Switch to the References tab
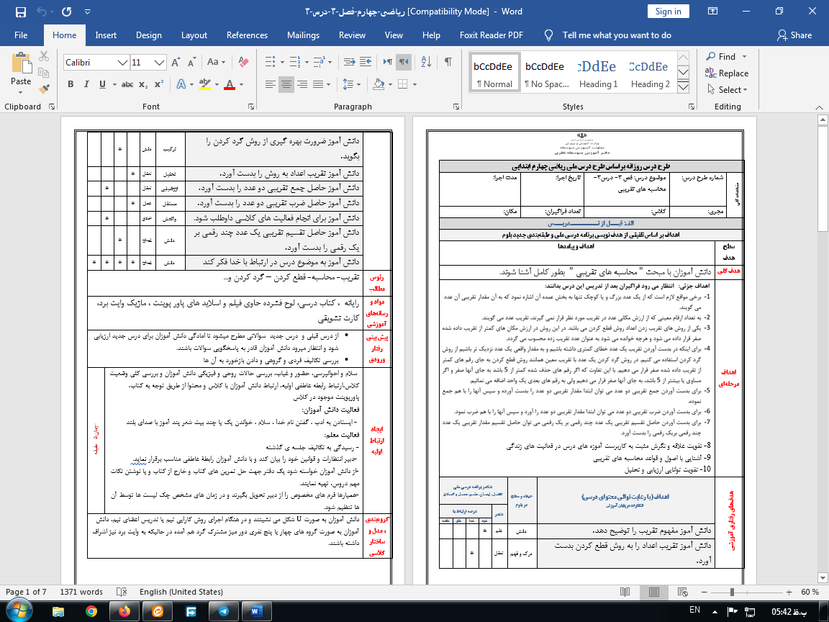This screenshot has height=622, width=829. point(247,35)
